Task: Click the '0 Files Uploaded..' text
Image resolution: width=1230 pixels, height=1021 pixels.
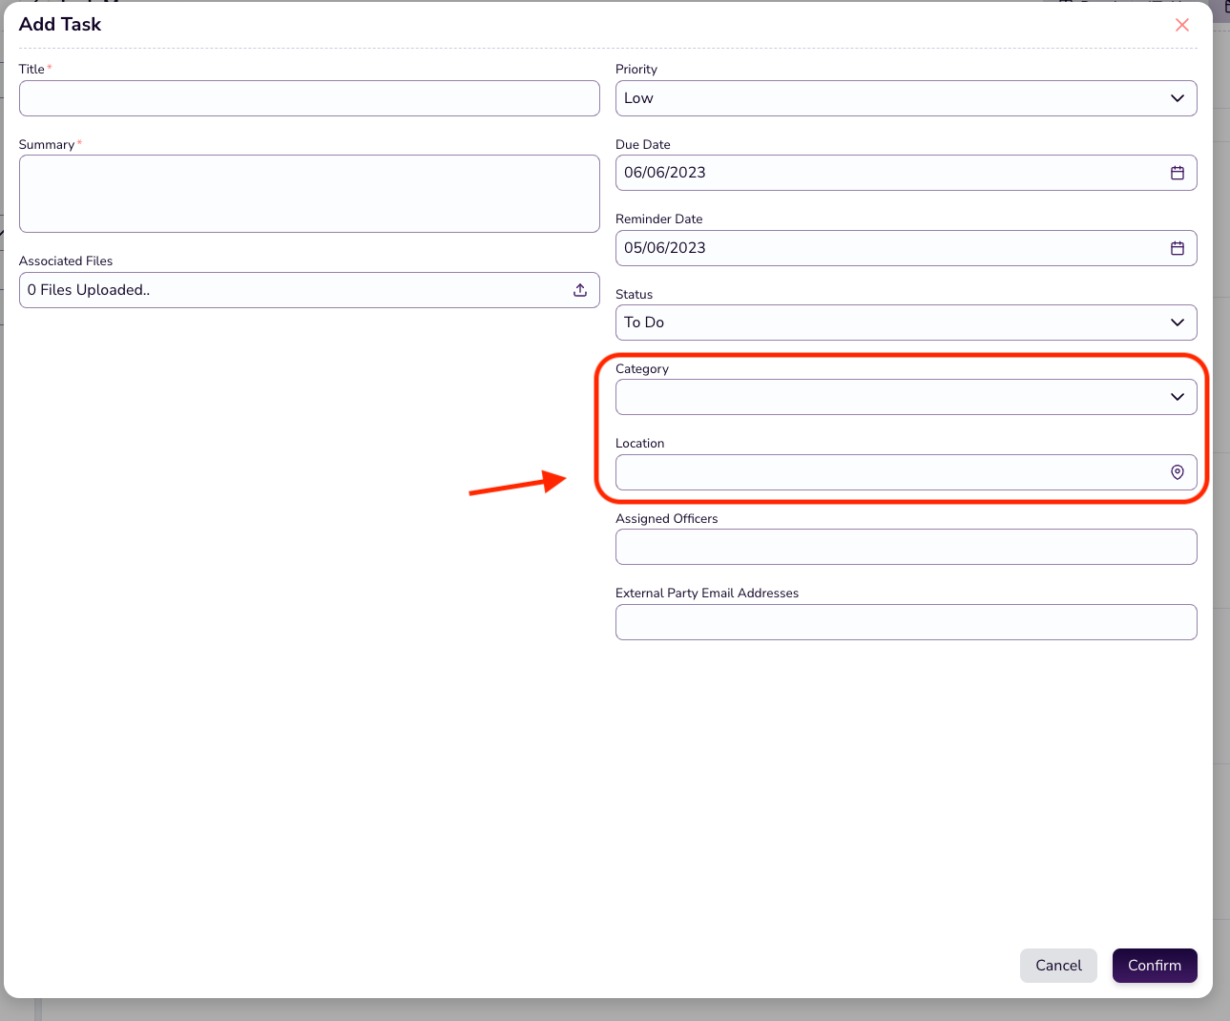Action: tap(89, 290)
